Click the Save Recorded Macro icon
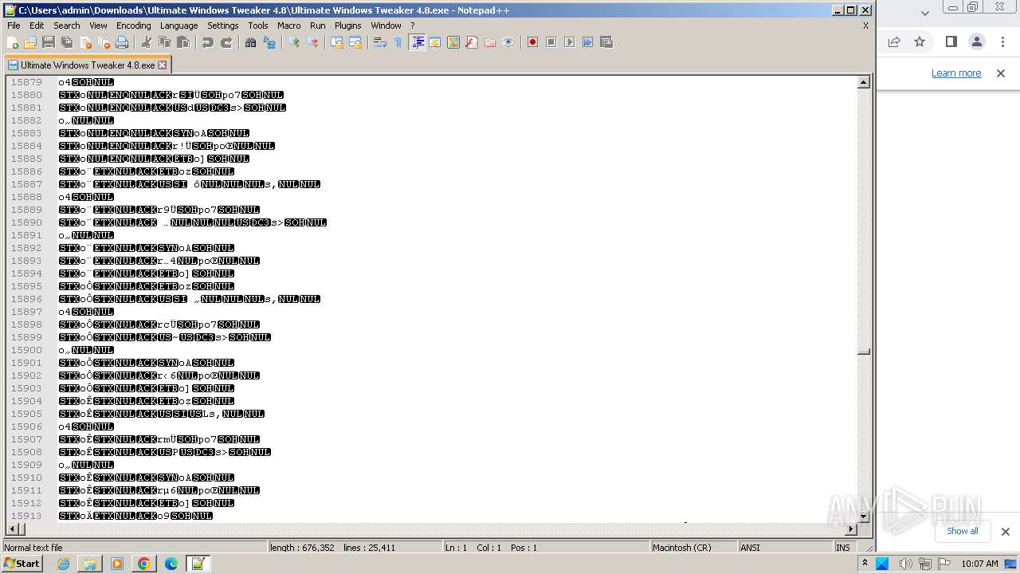The image size is (1020, 574). point(606,42)
